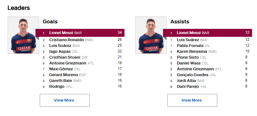Select Pione Sisto in Assists list
The height and width of the screenshot is (116, 257).
pos(188,57)
